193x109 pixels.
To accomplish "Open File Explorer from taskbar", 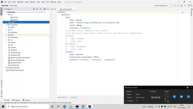I will click(71, 106).
